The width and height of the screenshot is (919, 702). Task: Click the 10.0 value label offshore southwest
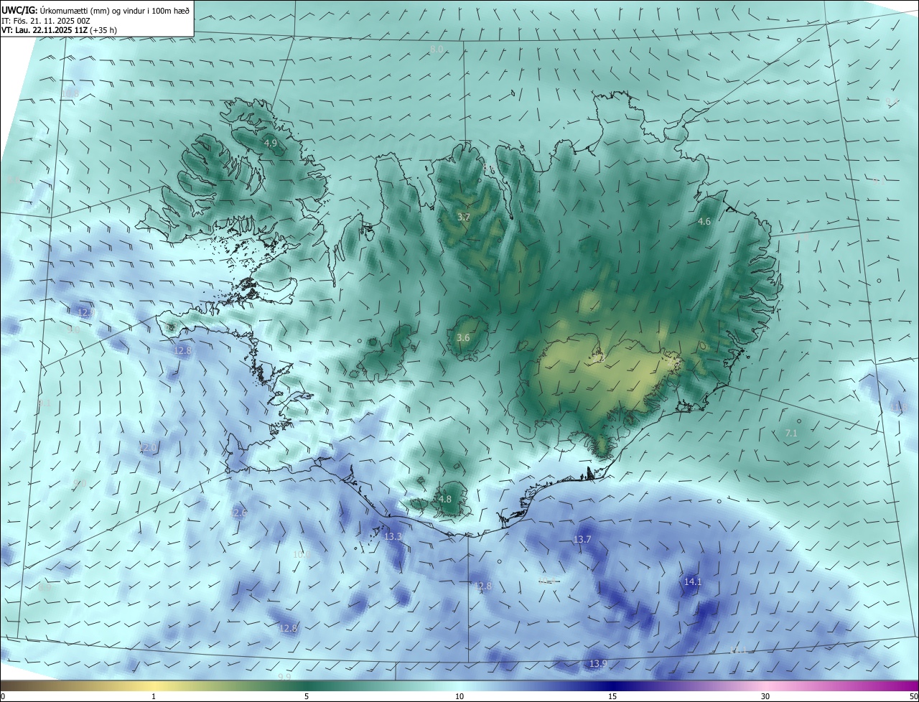[x=301, y=554]
